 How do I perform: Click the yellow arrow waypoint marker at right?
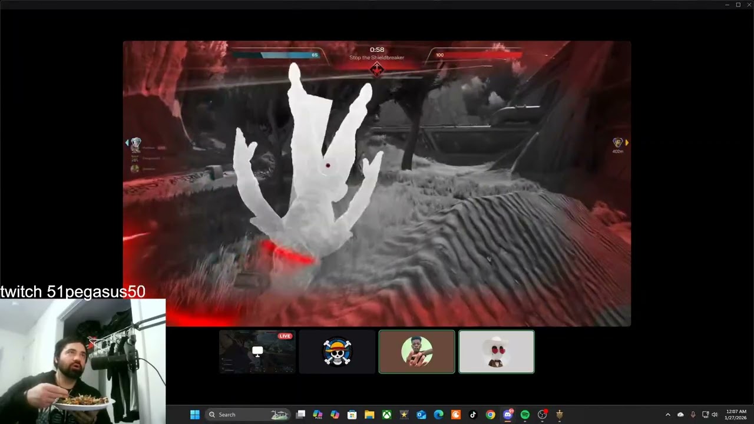627,143
